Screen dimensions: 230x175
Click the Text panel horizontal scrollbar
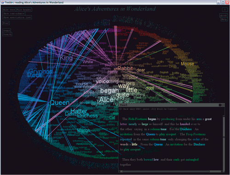171,171
